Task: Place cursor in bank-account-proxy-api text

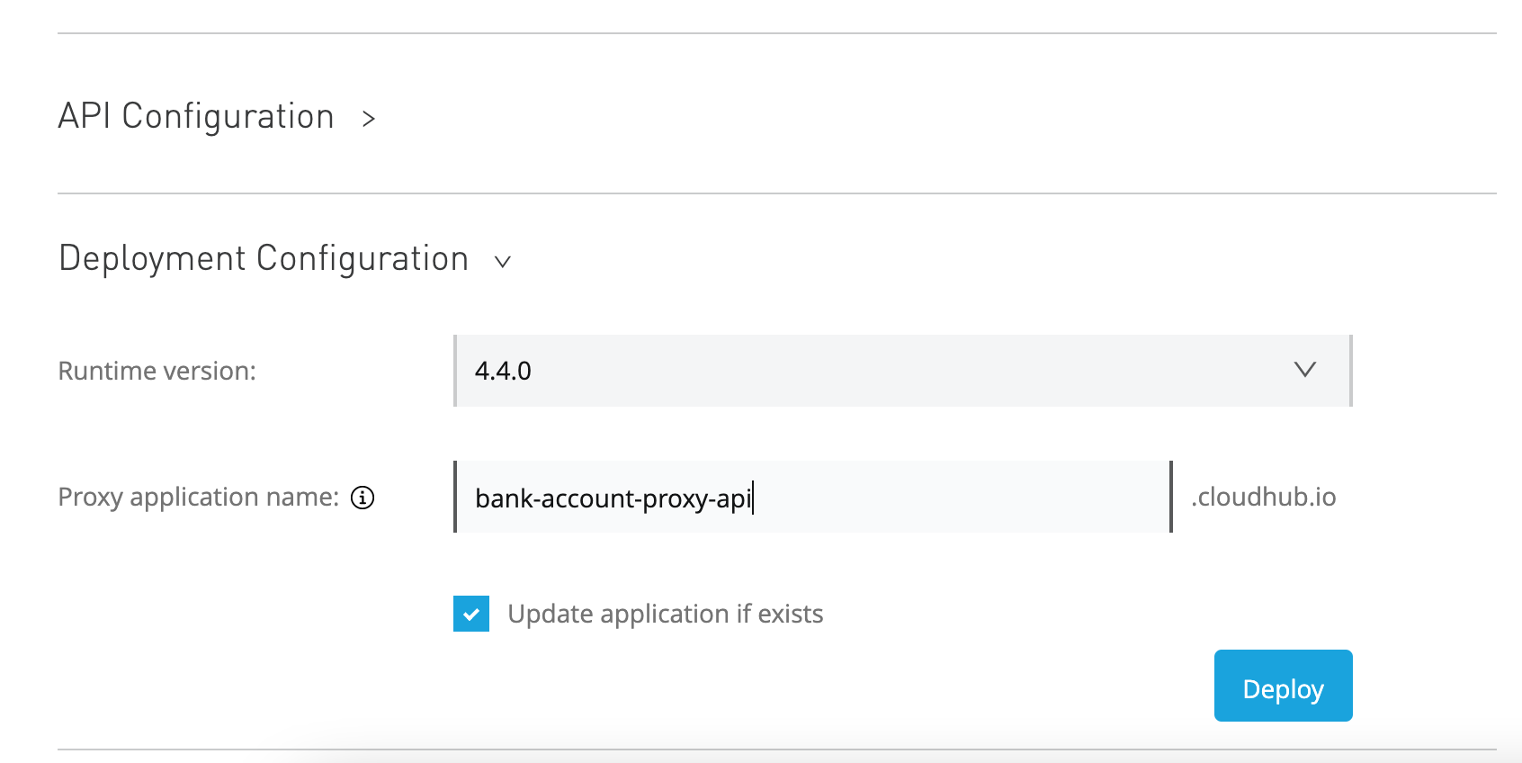Action: (613, 498)
